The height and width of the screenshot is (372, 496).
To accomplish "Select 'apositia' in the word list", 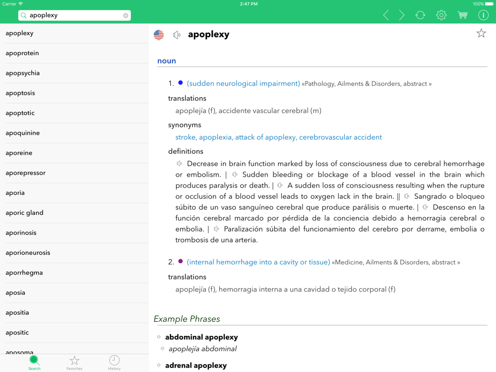I will 74,312.
